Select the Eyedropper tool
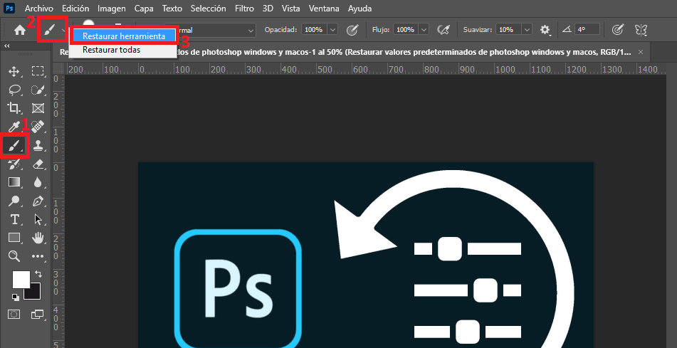677x348 pixels. click(x=14, y=127)
